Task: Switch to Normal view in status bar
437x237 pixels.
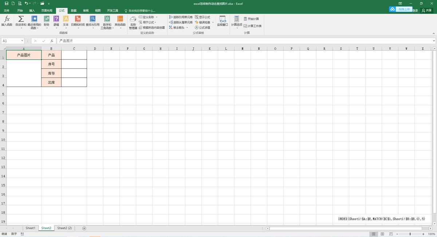Action: pos(373,234)
